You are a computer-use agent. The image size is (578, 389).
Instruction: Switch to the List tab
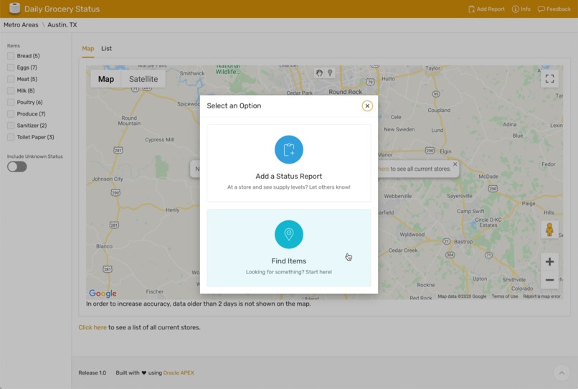(106, 48)
